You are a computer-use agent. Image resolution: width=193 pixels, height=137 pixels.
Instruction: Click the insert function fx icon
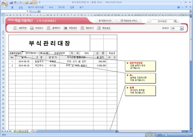[39, 11]
